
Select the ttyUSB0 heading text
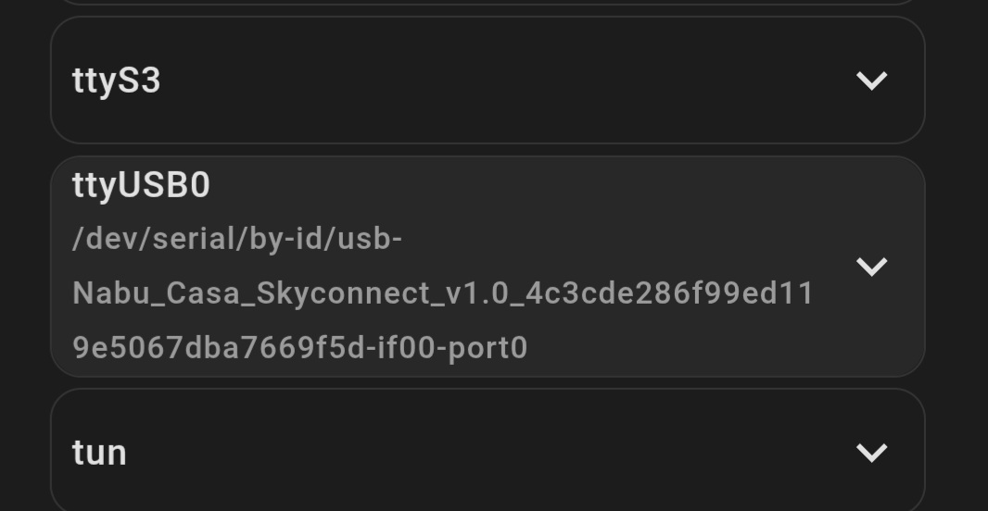[x=141, y=185]
